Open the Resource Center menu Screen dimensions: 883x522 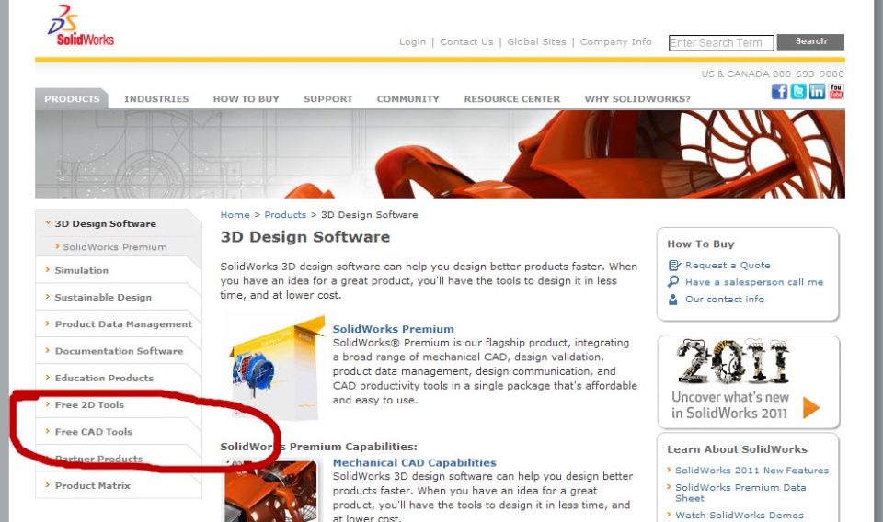tap(512, 99)
